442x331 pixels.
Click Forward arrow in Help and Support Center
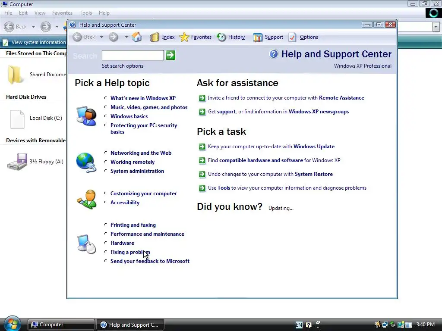pos(114,37)
